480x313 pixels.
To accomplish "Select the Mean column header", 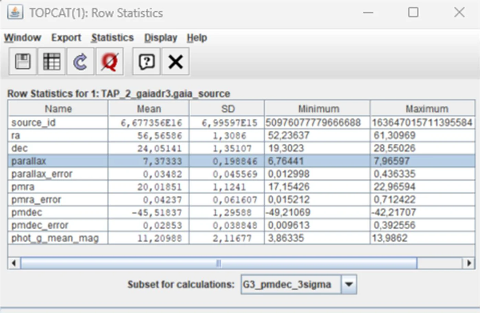I will tap(148, 109).
